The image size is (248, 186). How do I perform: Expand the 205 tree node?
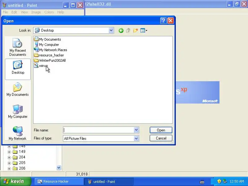(x=9, y=163)
